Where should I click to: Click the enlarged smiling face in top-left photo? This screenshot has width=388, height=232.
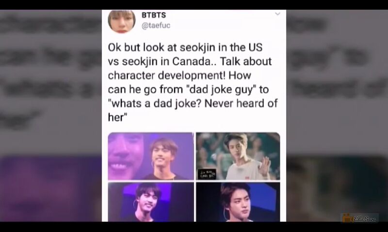click(126, 156)
